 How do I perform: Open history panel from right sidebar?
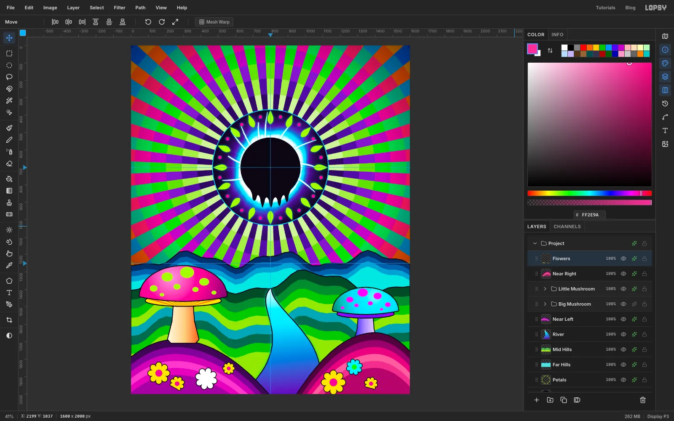click(x=665, y=104)
